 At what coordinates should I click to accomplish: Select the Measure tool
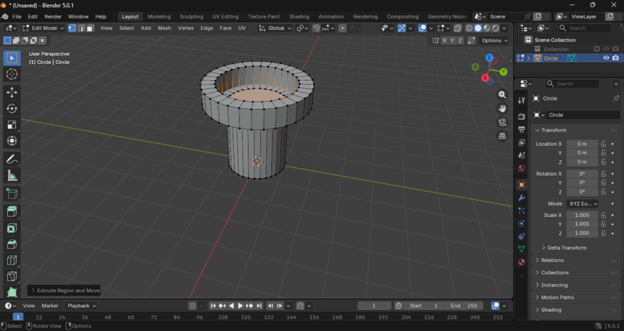point(12,176)
